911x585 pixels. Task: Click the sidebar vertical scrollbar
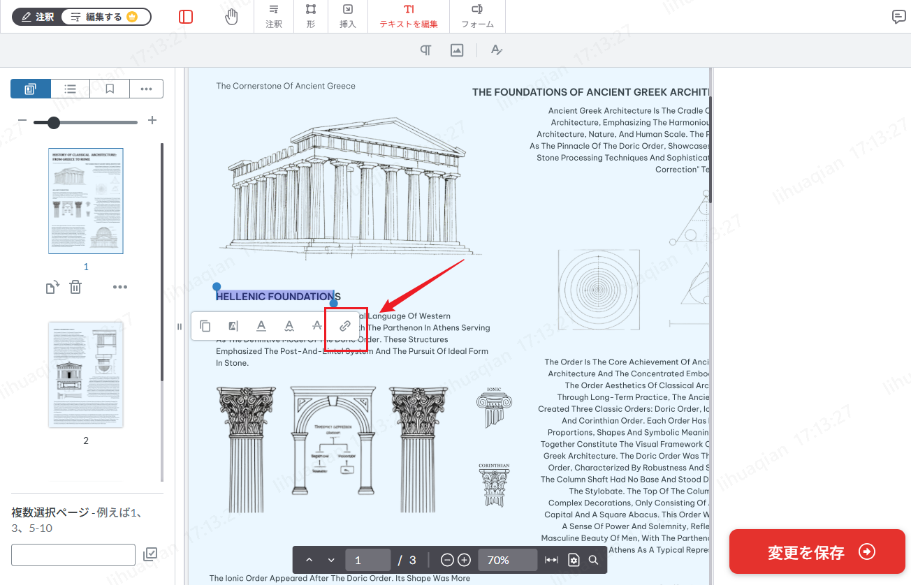pyautogui.click(x=162, y=262)
